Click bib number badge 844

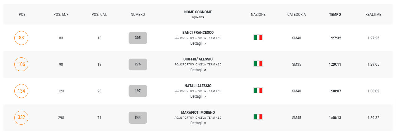[x=138, y=118]
